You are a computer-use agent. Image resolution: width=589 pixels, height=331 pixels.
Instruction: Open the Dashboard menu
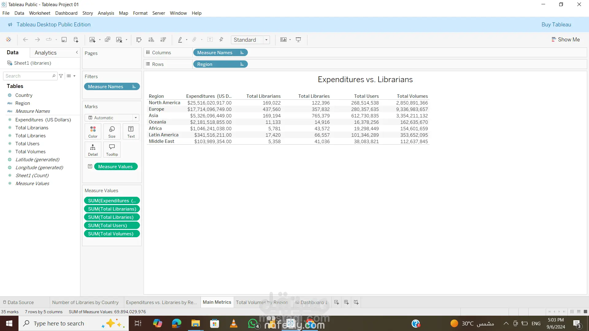tap(66, 13)
